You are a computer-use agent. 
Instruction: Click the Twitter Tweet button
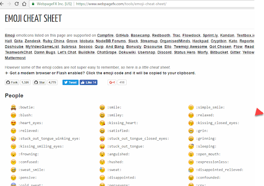pos(71,82)
